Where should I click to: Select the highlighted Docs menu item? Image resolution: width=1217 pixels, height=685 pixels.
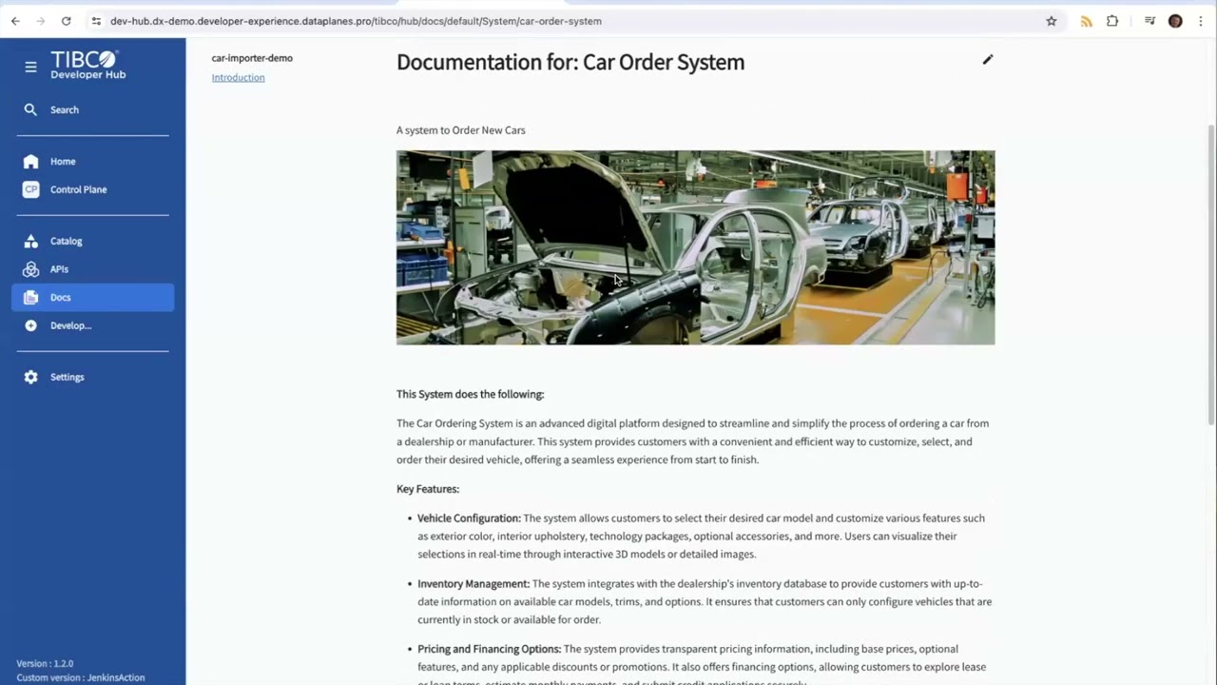pos(60,297)
